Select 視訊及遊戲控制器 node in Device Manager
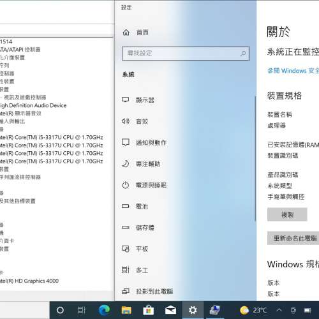This screenshot has height=319, width=319. point(23,98)
